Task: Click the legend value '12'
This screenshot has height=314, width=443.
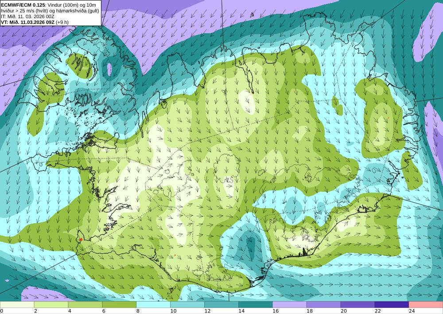Action: [x=207, y=311]
